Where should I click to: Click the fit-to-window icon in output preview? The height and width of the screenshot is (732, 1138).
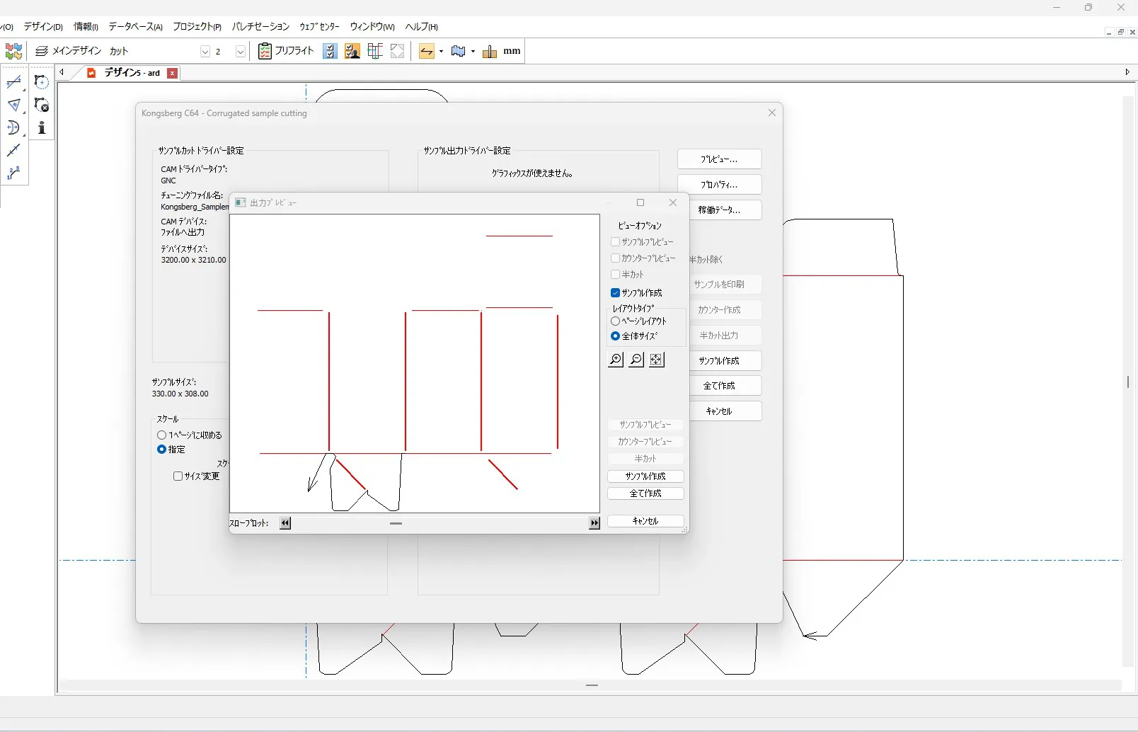point(657,360)
